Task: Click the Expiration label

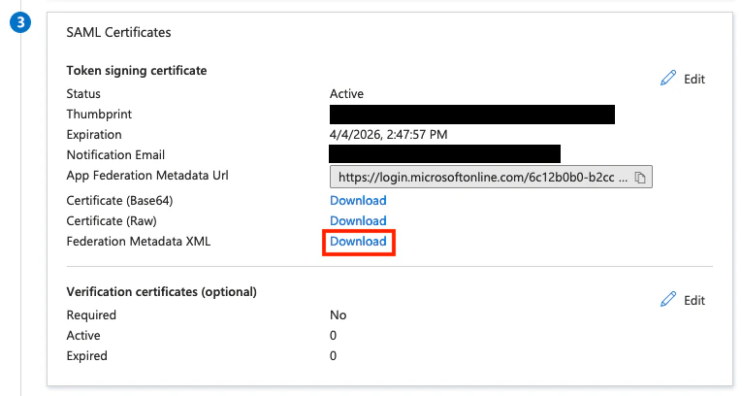Action: point(94,135)
